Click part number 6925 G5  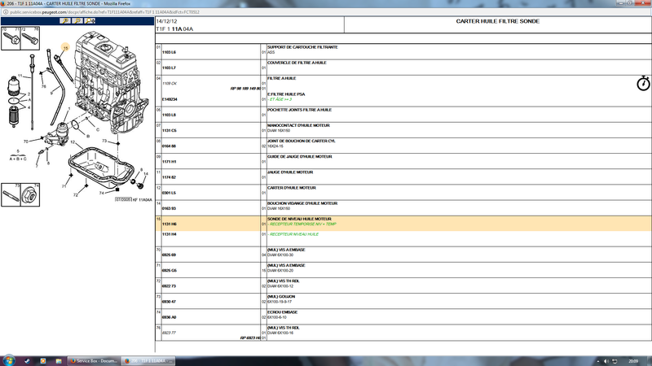(170, 270)
